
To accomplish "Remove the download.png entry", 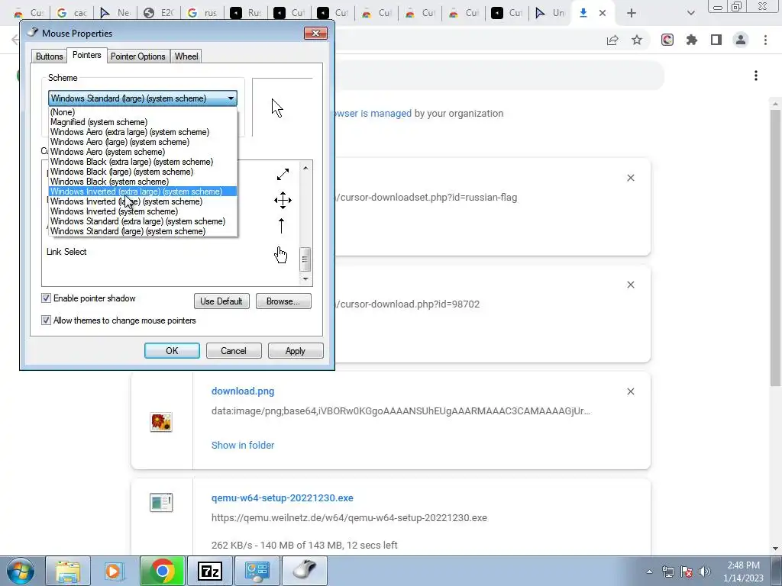I will 630,391.
